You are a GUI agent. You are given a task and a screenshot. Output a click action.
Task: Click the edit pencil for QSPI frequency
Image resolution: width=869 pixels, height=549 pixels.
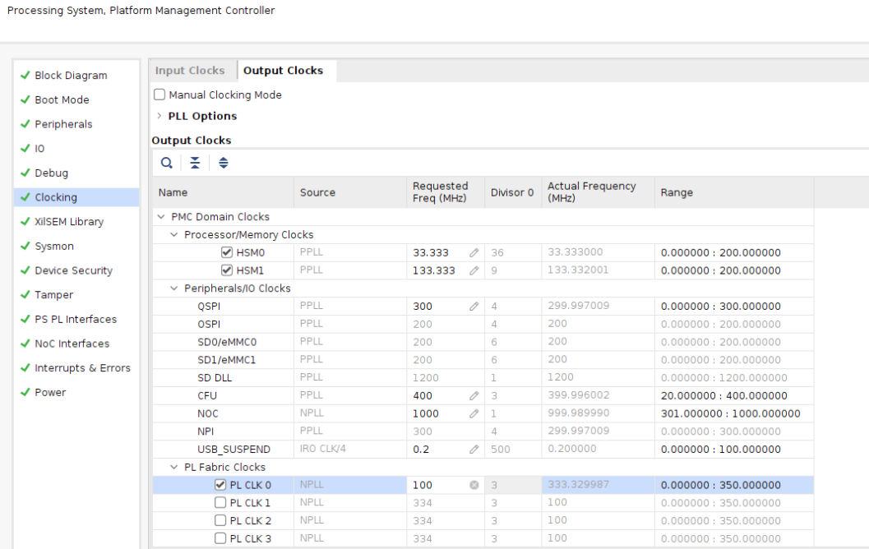pyautogui.click(x=474, y=306)
